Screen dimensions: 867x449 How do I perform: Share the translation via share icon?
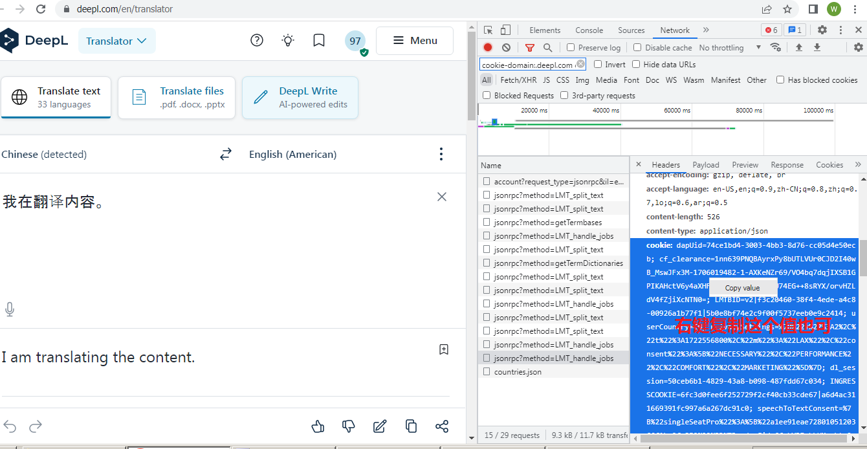pos(442,426)
